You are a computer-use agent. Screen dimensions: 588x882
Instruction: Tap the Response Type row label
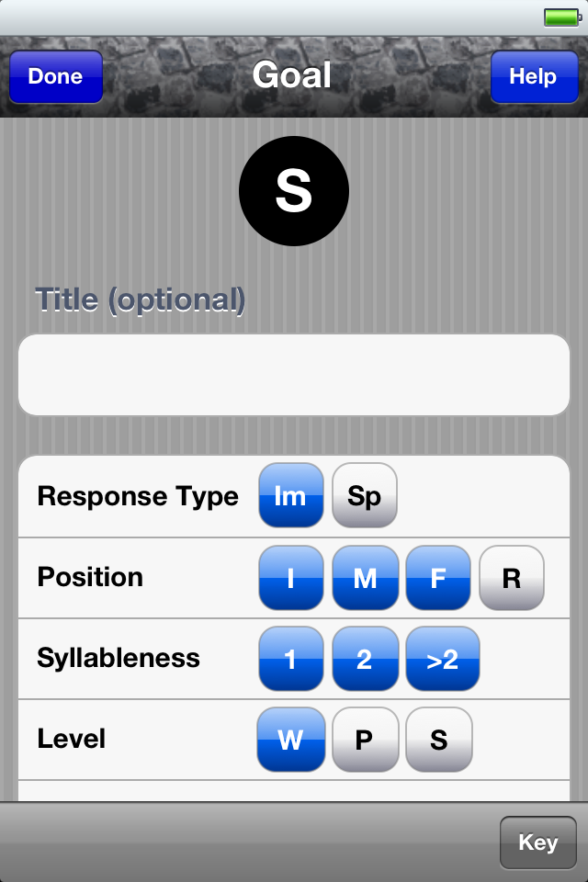[x=138, y=496]
